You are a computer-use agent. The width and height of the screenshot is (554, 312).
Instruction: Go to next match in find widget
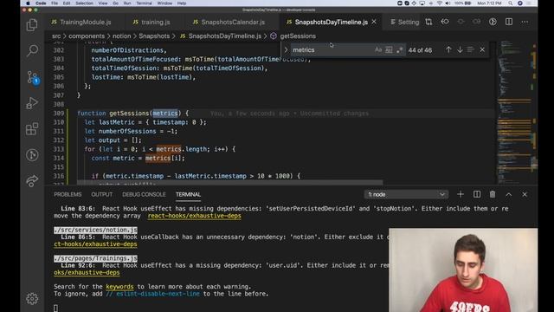[x=460, y=50]
